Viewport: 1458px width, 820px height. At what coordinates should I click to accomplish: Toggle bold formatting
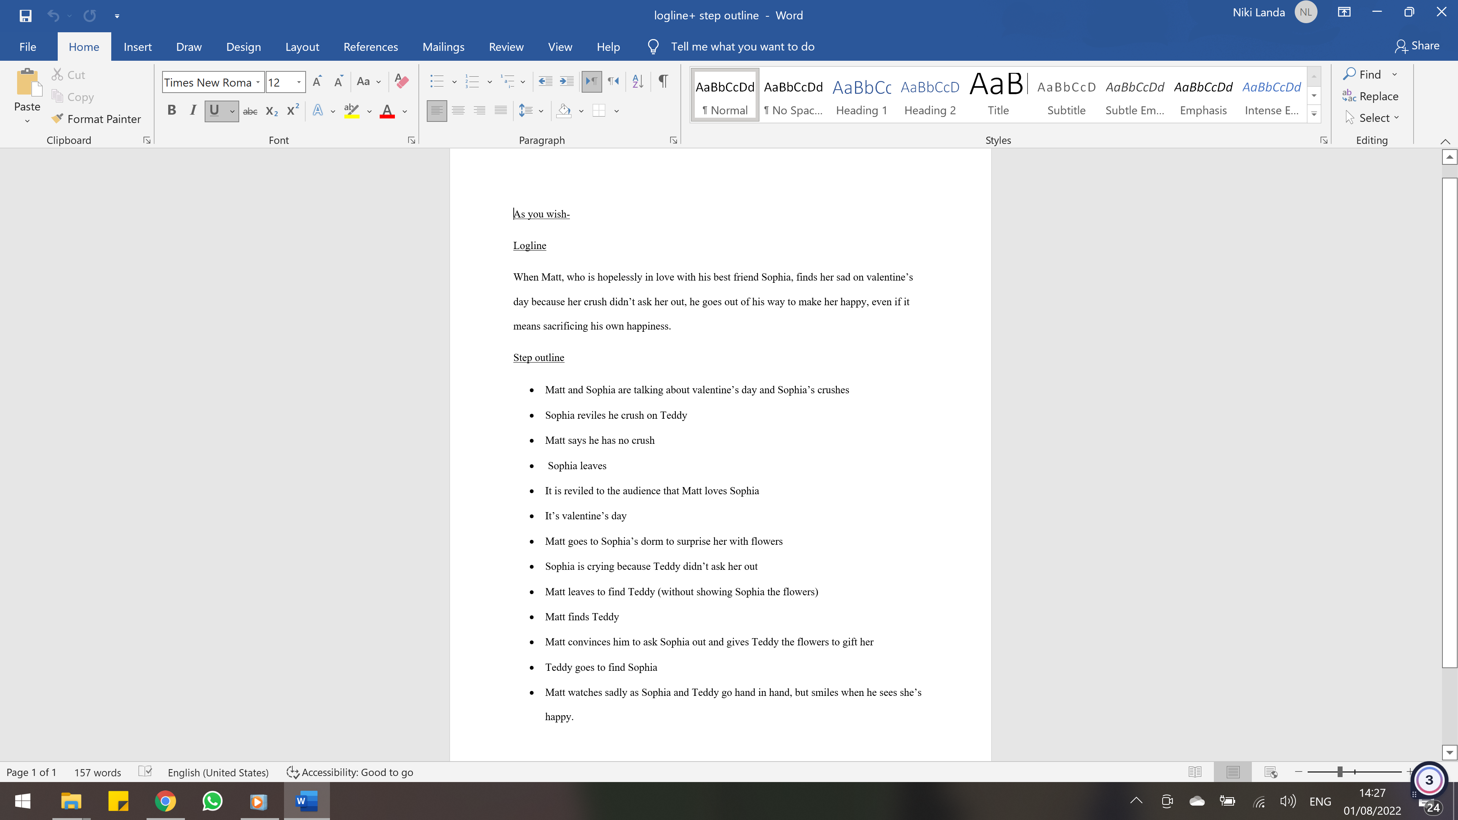(x=172, y=111)
